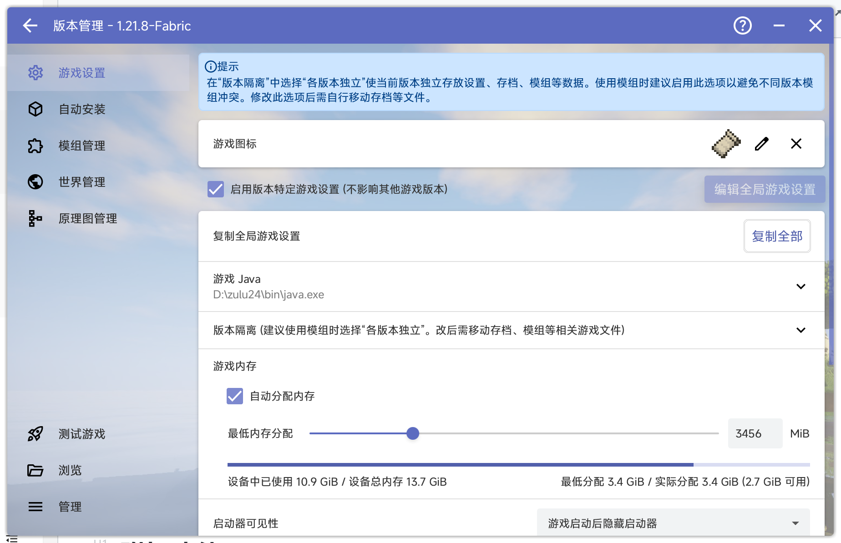Click the 3456 MiB memory input field

coord(755,433)
